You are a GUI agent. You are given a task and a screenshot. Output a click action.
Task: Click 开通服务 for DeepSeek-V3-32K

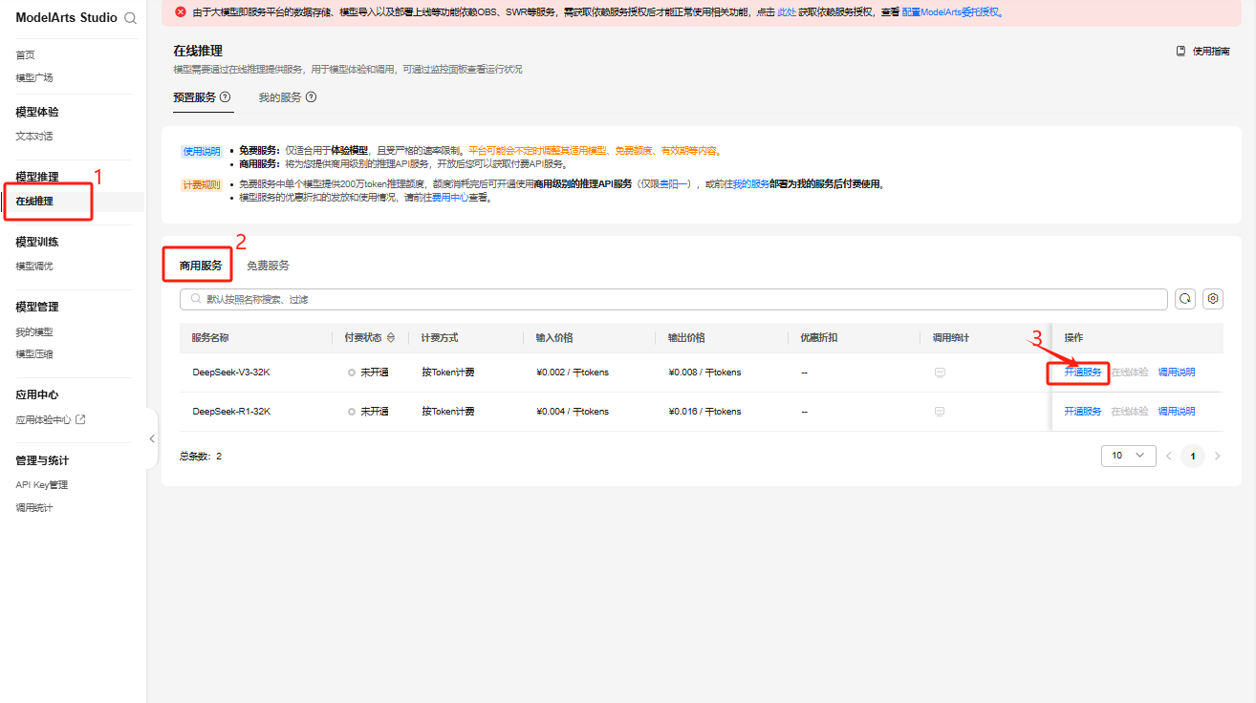[x=1083, y=373]
